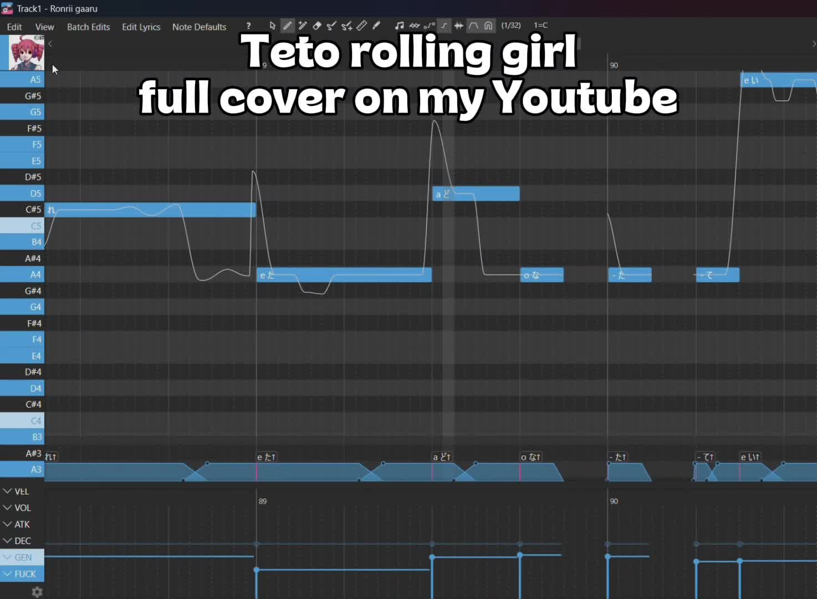Select the FUCK expression row
This screenshot has height=599, width=817.
(22, 574)
